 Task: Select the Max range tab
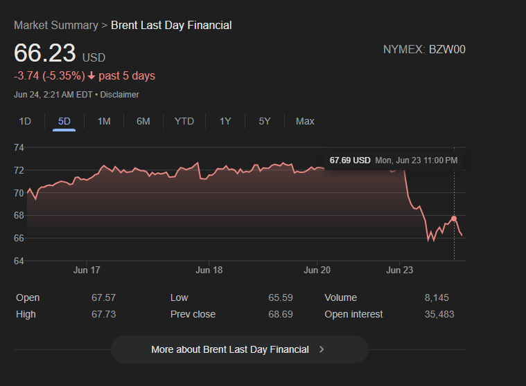pyautogui.click(x=305, y=121)
